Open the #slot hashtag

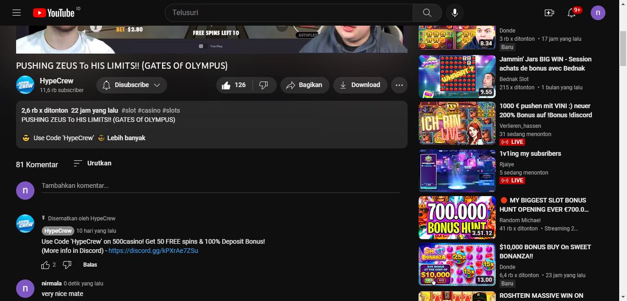coord(128,111)
